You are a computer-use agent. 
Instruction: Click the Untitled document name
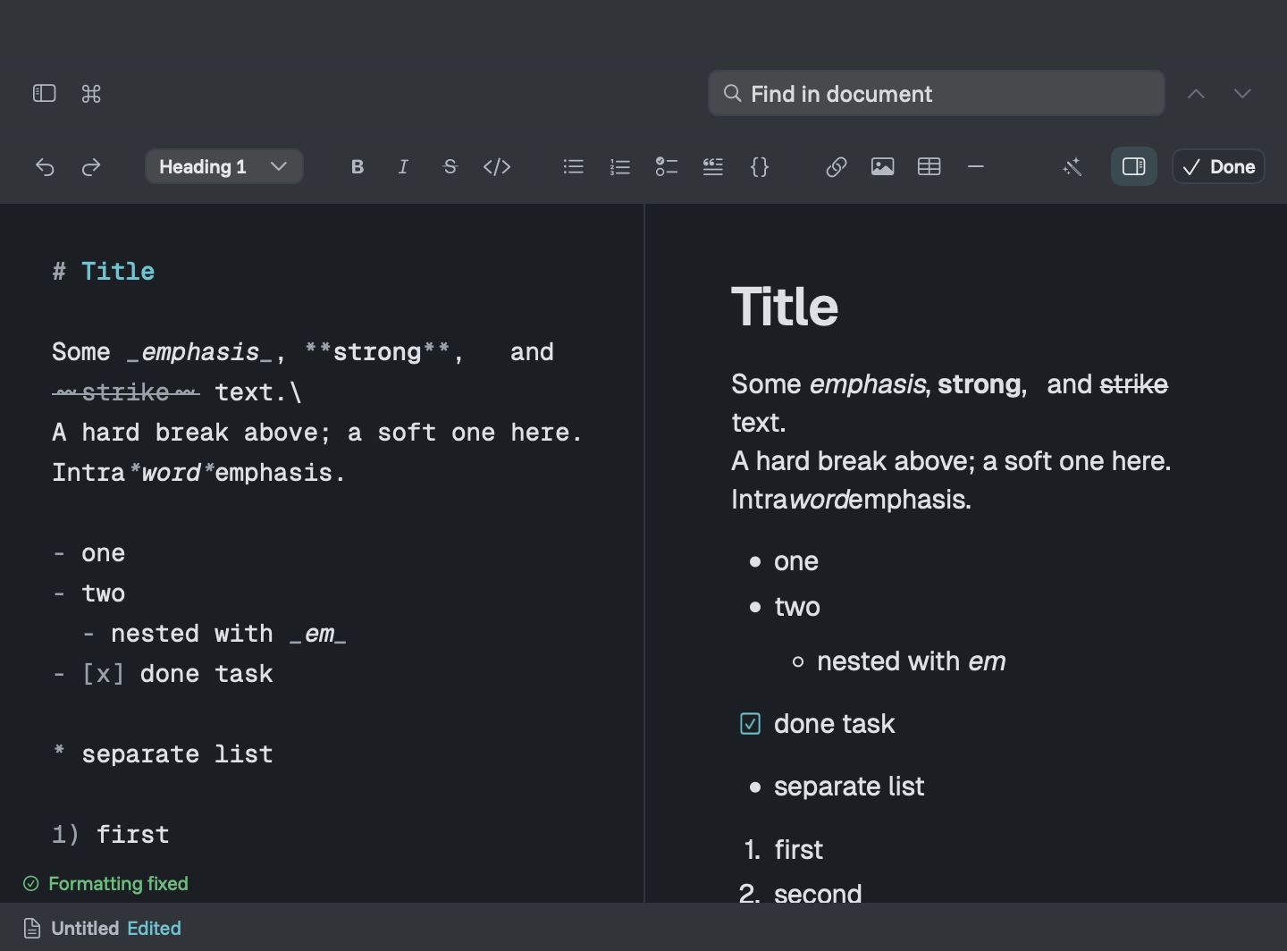85,929
